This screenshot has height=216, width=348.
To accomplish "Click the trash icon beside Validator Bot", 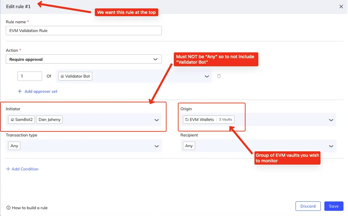I will [x=219, y=76].
